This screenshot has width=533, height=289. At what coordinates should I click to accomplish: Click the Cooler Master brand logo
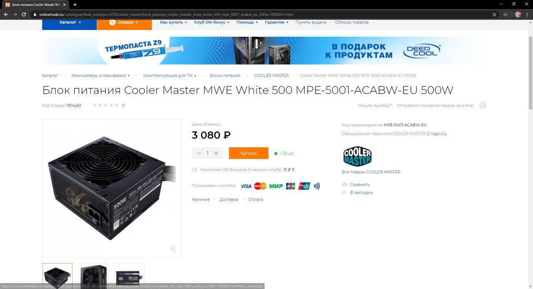pyautogui.click(x=357, y=156)
